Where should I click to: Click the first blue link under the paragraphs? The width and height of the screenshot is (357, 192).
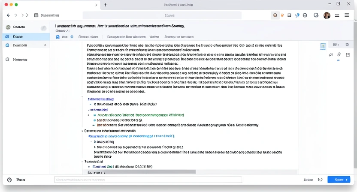pyautogui.click(x=101, y=99)
